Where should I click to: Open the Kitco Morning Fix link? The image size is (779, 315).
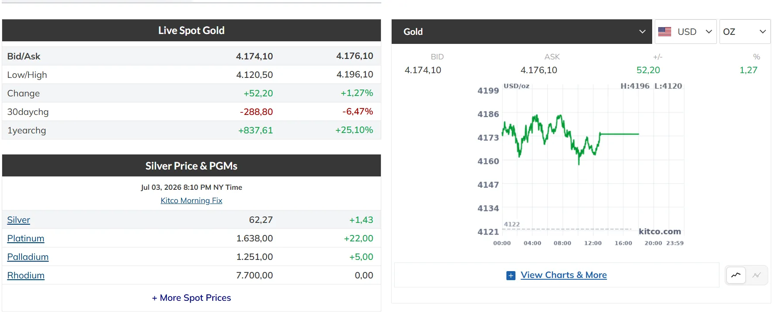coord(192,201)
